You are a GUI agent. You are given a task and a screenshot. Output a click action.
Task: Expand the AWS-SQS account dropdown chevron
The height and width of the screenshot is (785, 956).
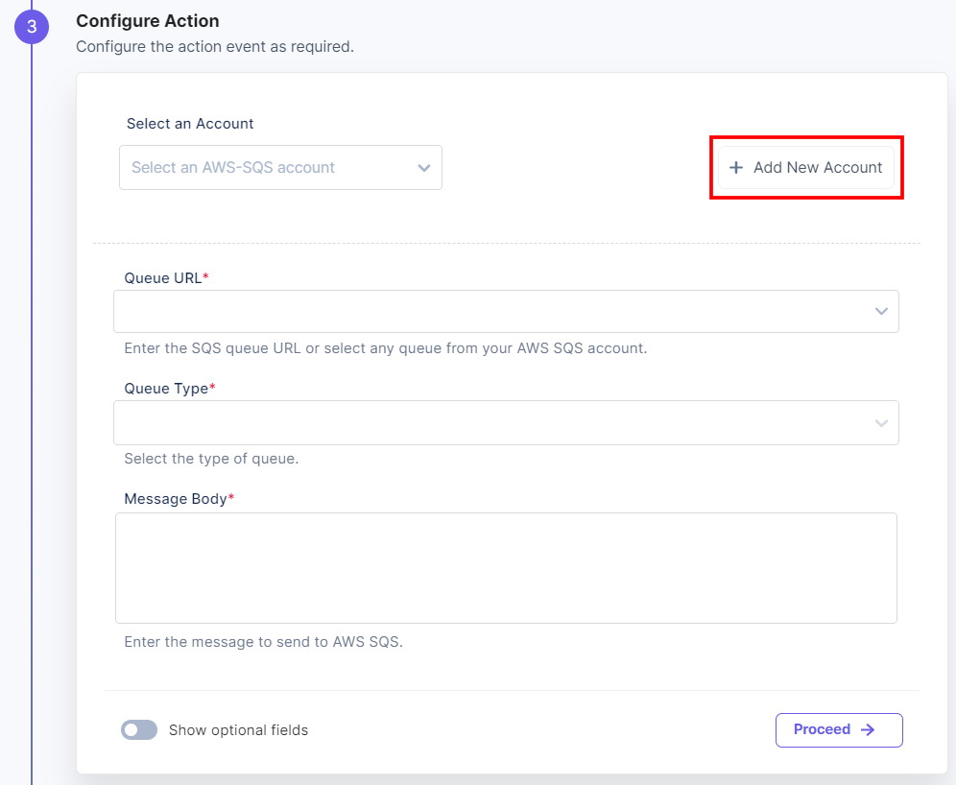coord(424,168)
